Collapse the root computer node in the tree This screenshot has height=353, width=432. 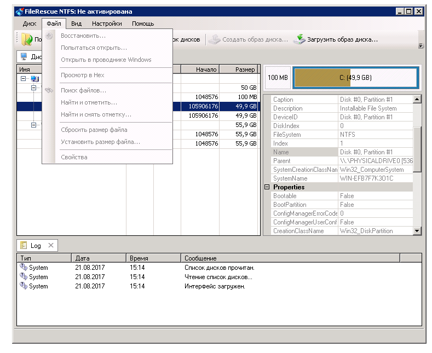pos(23,79)
